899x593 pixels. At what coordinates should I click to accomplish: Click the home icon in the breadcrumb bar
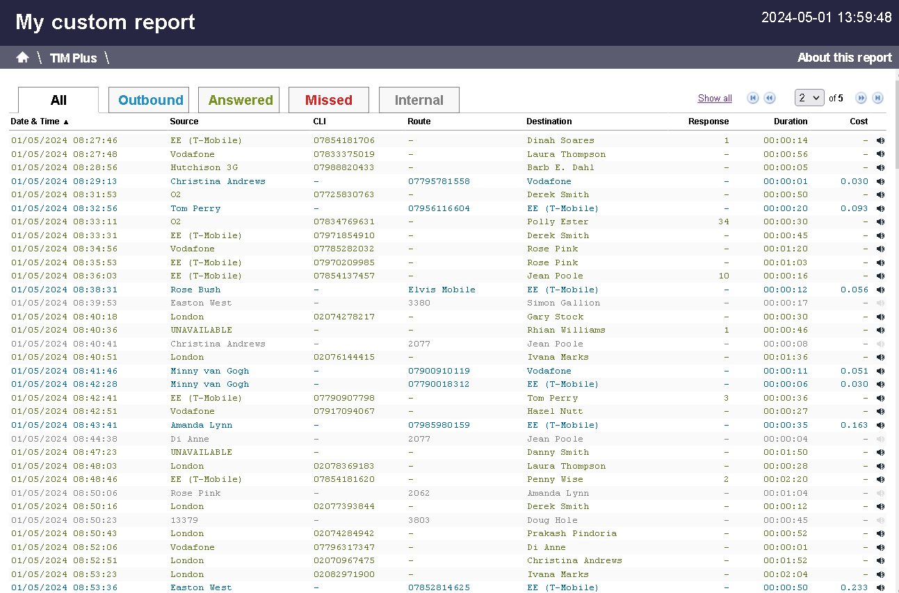click(x=22, y=58)
